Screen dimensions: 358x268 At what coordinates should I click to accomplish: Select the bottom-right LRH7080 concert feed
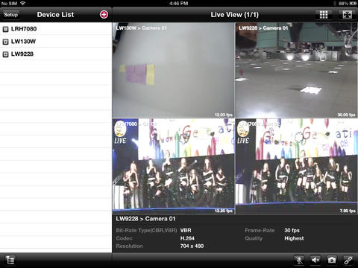click(x=296, y=166)
